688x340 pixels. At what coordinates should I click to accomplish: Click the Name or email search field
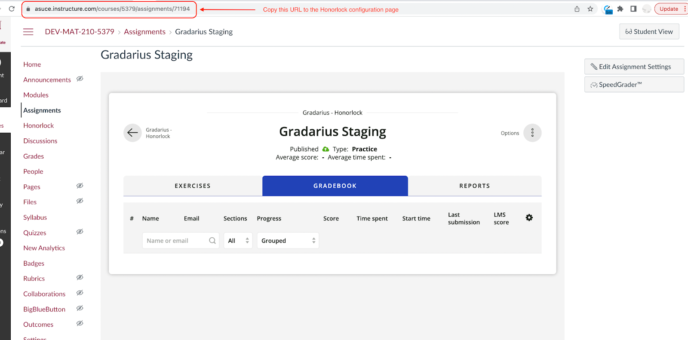(181, 241)
